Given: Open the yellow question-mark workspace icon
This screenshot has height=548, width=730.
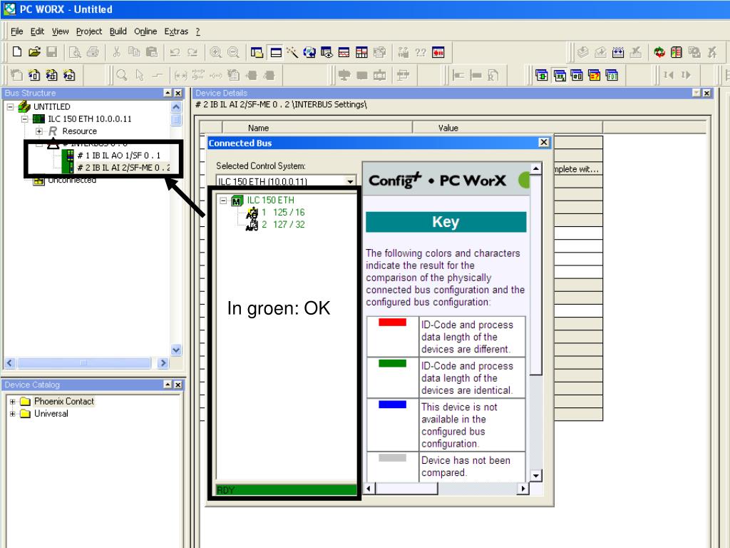Looking at the screenshot, I should pos(595,74).
